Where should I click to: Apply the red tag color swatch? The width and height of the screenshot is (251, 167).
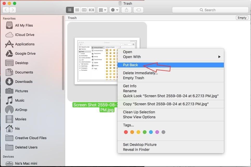pos(126,132)
